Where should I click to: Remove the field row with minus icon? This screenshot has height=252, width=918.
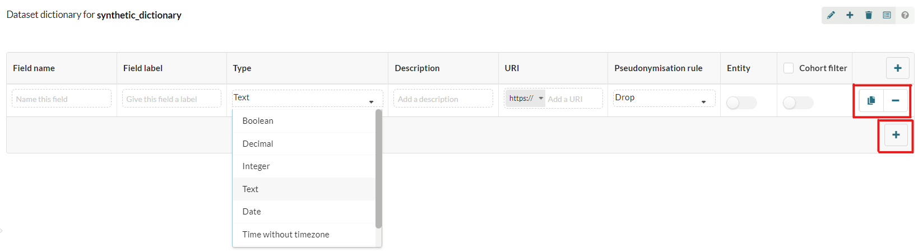(896, 101)
